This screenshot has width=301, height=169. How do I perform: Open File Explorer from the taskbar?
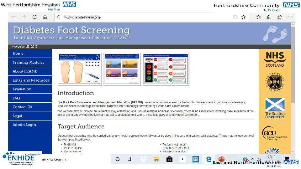156,159
